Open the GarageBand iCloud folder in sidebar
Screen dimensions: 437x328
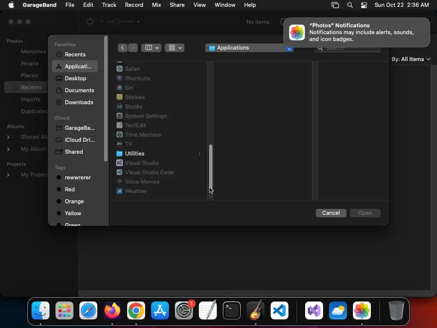pos(75,128)
